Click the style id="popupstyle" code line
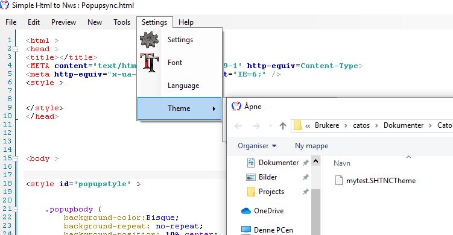 tap(83, 184)
